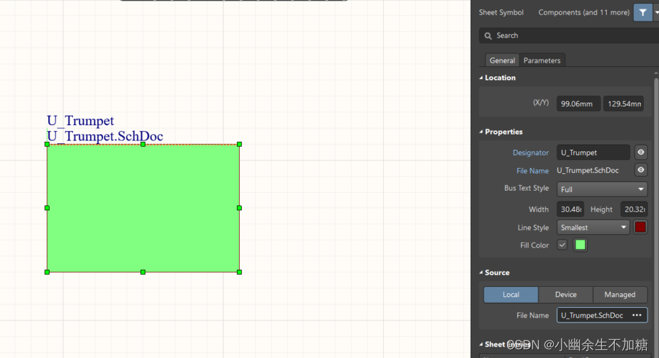This screenshot has height=358, width=659.
Task: Uncheck the Fill Color checkbox
Action: (x=562, y=245)
